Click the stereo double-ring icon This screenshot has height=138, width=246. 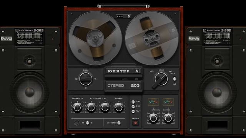(x=138, y=111)
